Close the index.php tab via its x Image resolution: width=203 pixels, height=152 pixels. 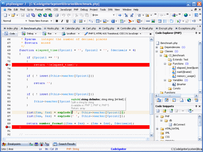tap(5, 28)
